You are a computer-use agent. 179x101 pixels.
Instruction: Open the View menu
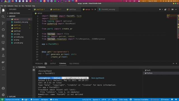[x=16, y=6]
